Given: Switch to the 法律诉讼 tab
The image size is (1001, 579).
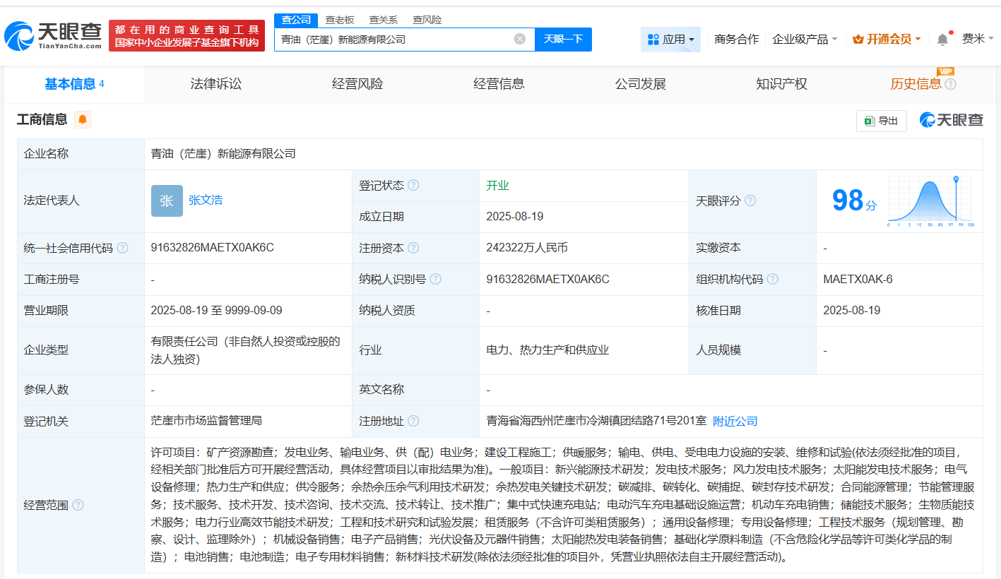Looking at the screenshot, I should point(215,83).
